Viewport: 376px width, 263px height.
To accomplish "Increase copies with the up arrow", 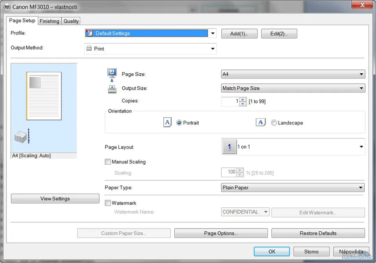I will [243, 100].
